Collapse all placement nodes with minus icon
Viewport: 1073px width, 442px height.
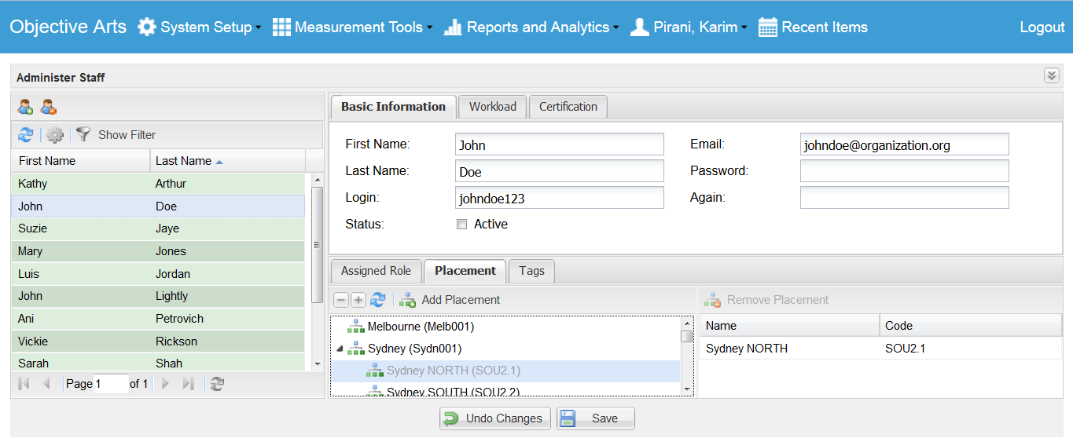tap(341, 300)
